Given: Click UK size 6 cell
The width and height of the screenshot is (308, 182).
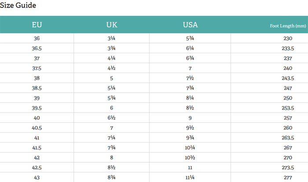Looking at the screenshot, I should click(x=112, y=108).
